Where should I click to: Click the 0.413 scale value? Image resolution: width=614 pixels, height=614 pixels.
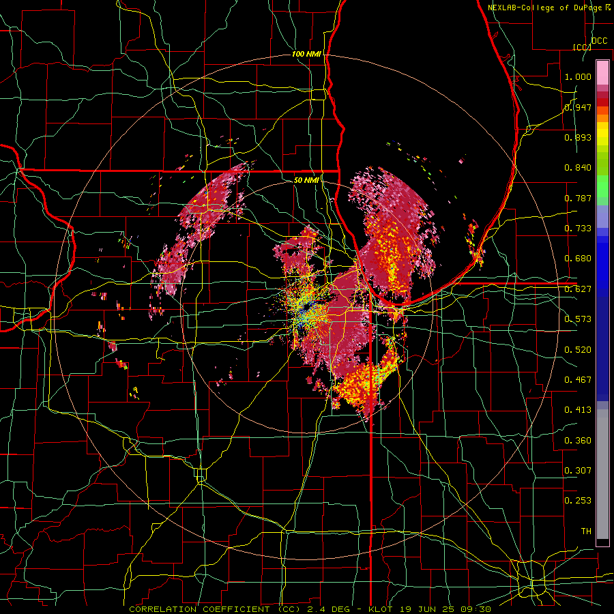(578, 409)
